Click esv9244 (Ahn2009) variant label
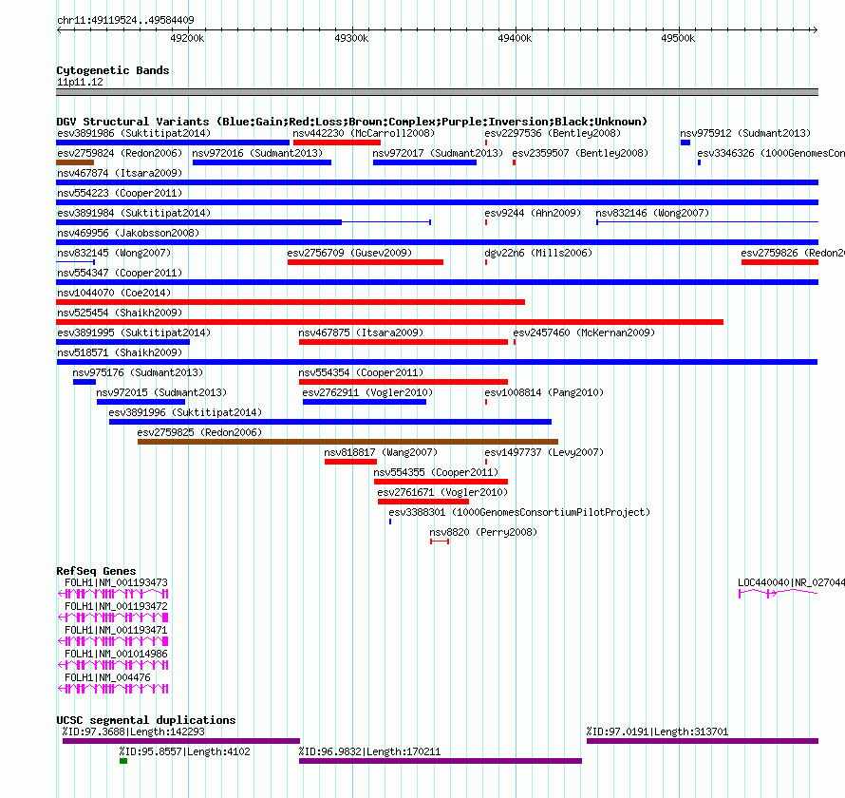This screenshot has width=845, height=798. (x=533, y=213)
